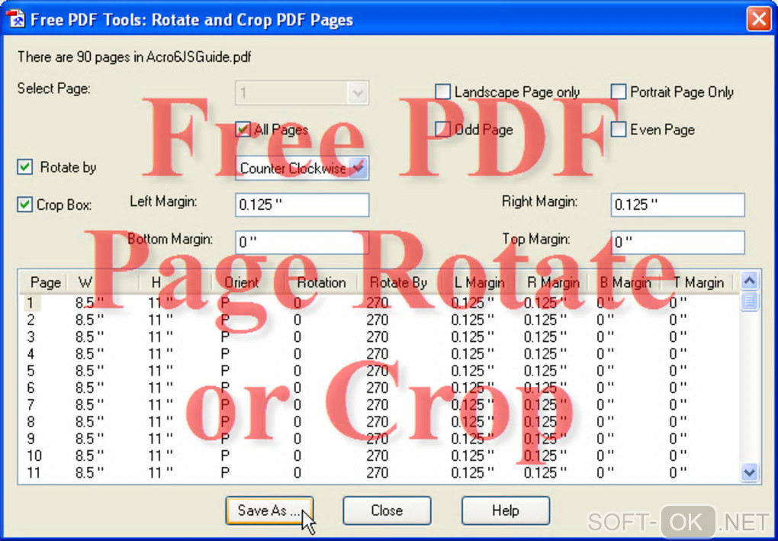The width and height of the screenshot is (778, 541).
Task: Click the Orient column header
Action: coord(248,282)
